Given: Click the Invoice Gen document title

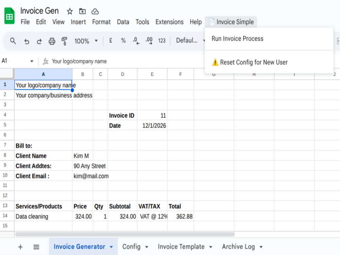Looking at the screenshot, I should point(39,11).
